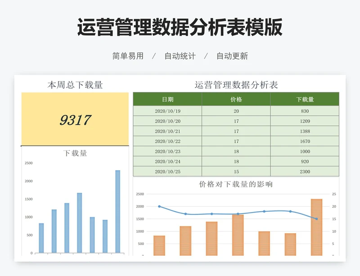Select the weekly total 9317 cell
The image size is (360, 276).
tap(75, 119)
